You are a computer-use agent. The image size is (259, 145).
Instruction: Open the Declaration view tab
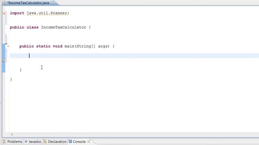pos(55,141)
